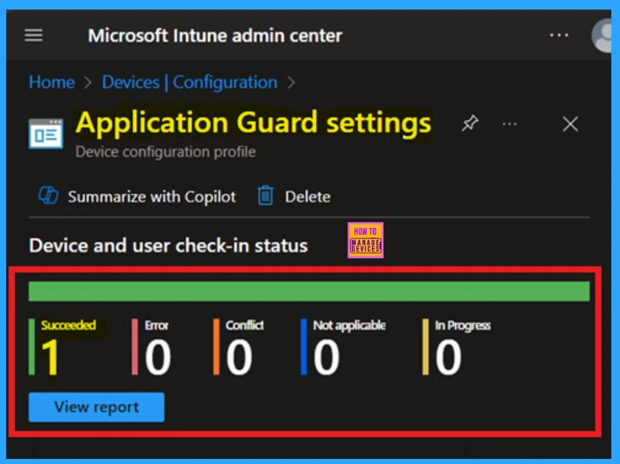Click the View report button

tap(97, 407)
